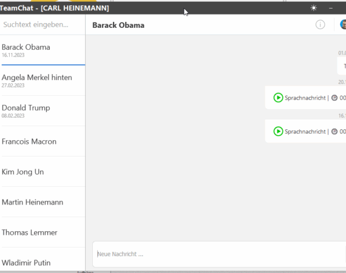Select Barack Obama conversation
Screen dimensions: 346x273
[x=42, y=51]
